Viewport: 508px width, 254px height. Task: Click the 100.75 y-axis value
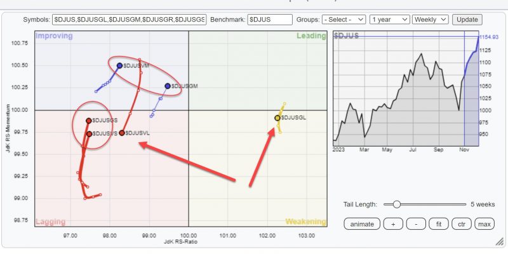20,43
